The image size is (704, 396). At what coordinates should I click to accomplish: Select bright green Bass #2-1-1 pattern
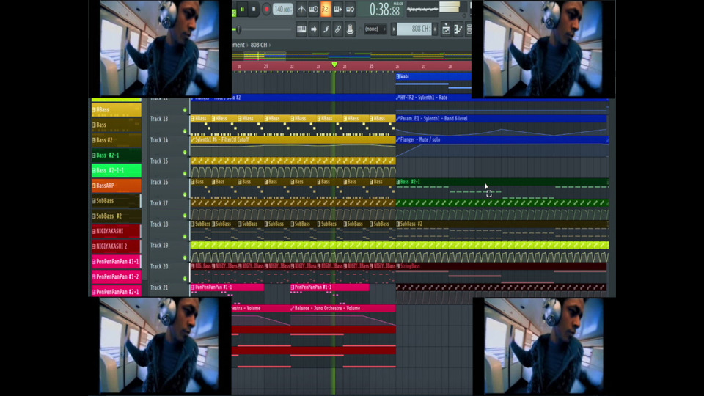(117, 171)
